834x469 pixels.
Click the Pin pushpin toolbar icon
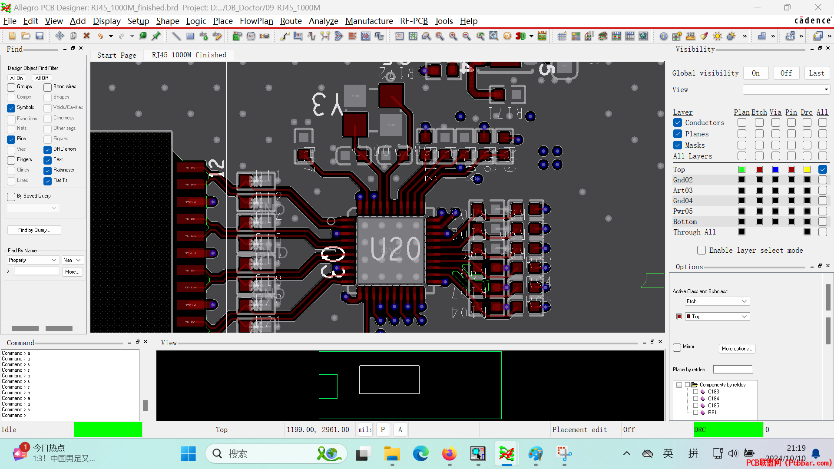click(x=156, y=36)
